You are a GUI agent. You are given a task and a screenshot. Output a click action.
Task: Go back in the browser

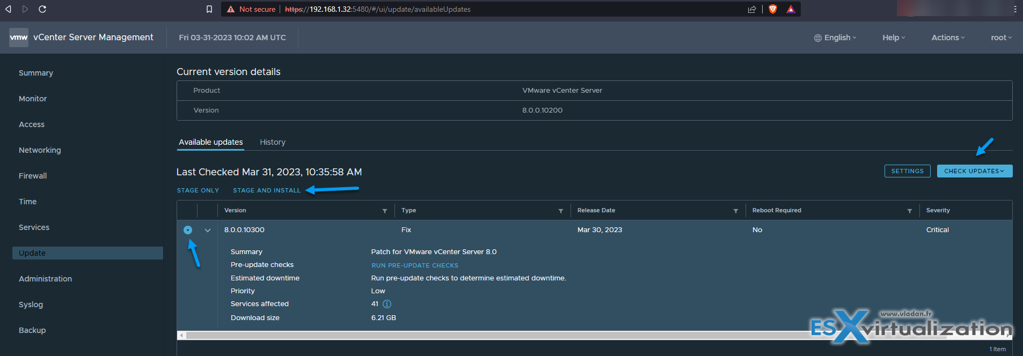(8, 9)
